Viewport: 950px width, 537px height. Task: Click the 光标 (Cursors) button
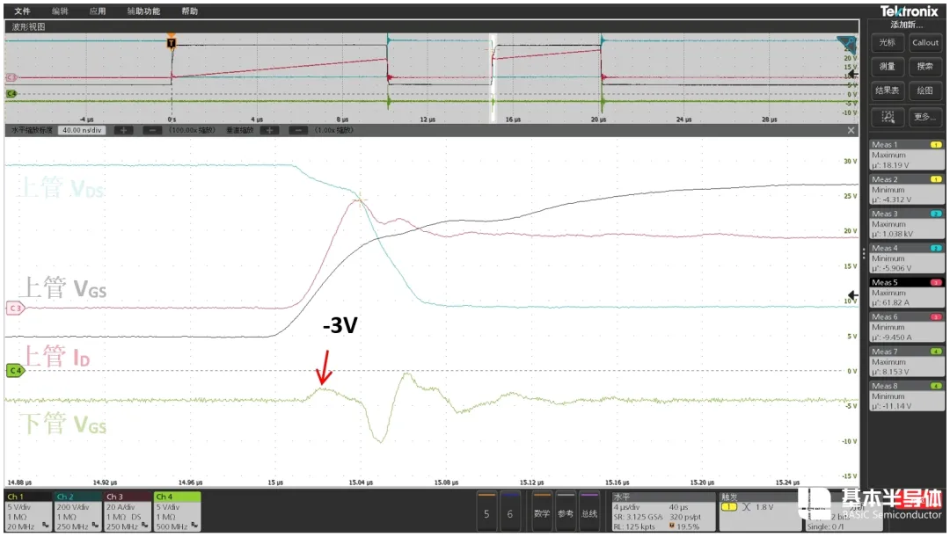click(888, 42)
